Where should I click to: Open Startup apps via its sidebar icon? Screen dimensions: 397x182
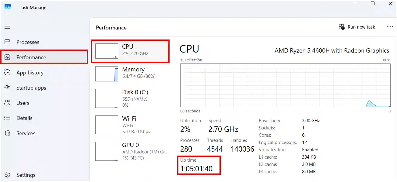click(7, 88)
